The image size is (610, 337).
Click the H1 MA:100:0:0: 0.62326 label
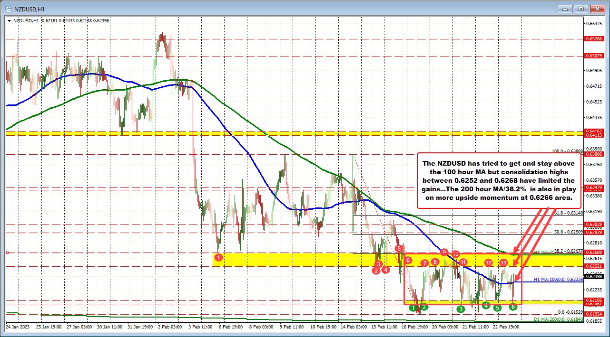click(558, 280)
